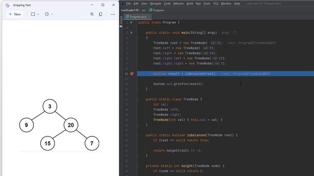Click tree node 7 in the snip
This screenshot has width=314, height=176.
[x=92, y=143]
